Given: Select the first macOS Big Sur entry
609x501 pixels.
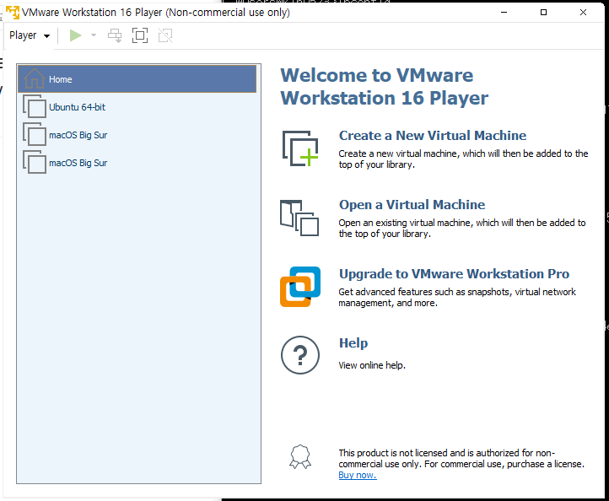Looking at the screenshot, I should point(137,135).
